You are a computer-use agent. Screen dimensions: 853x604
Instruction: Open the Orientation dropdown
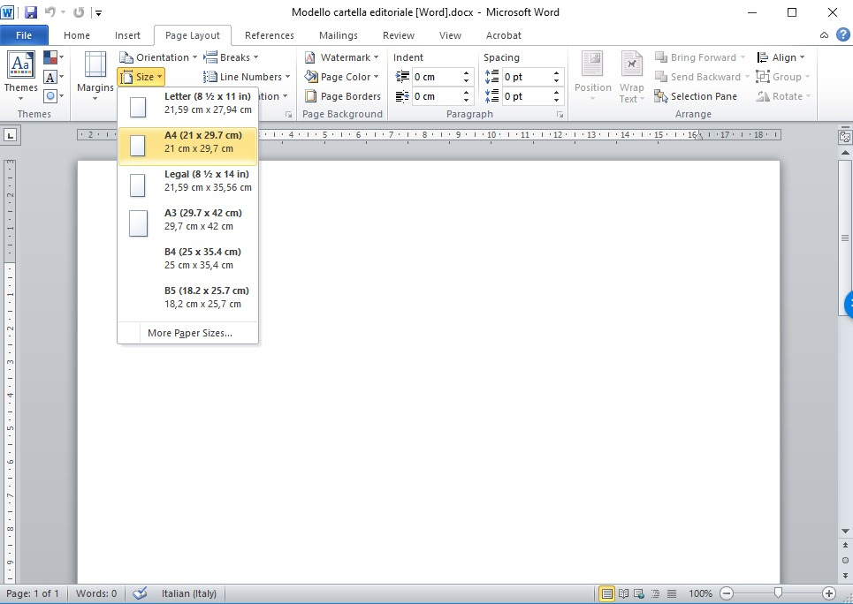[158, 57]
